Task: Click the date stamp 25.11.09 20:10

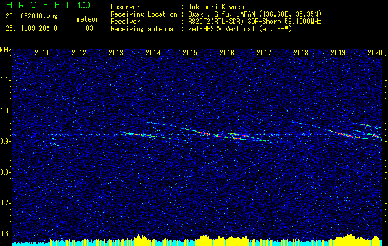Action: pyautogui.click(x=31, y=28)
